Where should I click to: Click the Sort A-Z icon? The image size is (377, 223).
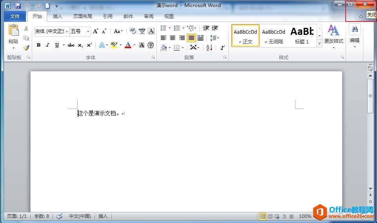[x=209, y=47]
